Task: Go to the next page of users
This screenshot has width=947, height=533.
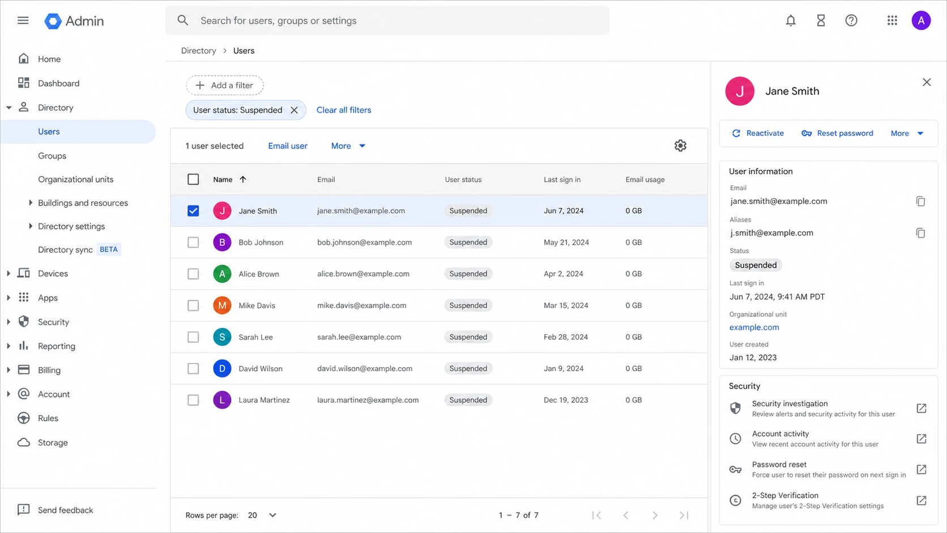Action: tap(655, 515)
